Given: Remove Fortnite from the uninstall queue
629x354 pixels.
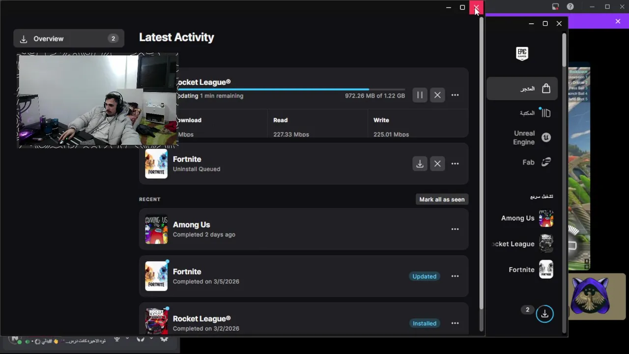Looking at the screenshot, I should click(437, 164).
